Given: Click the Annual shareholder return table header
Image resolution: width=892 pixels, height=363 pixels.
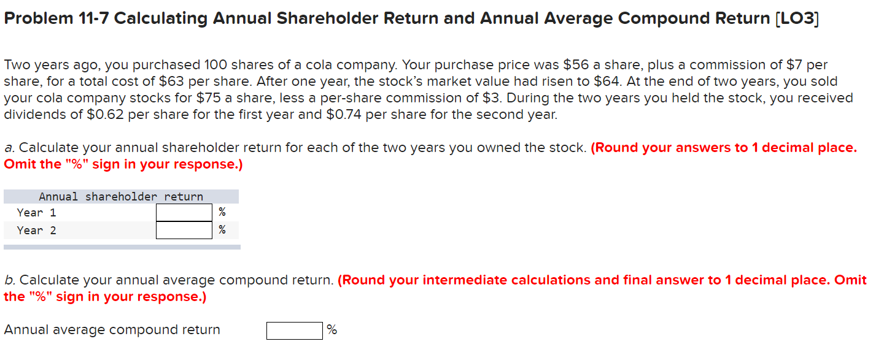Looking at the screenshot, I should (x=120, y=196).
